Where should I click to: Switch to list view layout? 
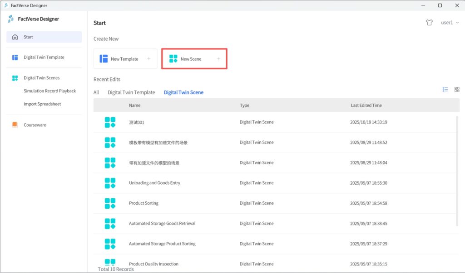coord(445,90)
